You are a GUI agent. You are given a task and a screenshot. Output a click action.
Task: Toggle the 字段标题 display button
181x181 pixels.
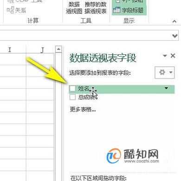129,10
